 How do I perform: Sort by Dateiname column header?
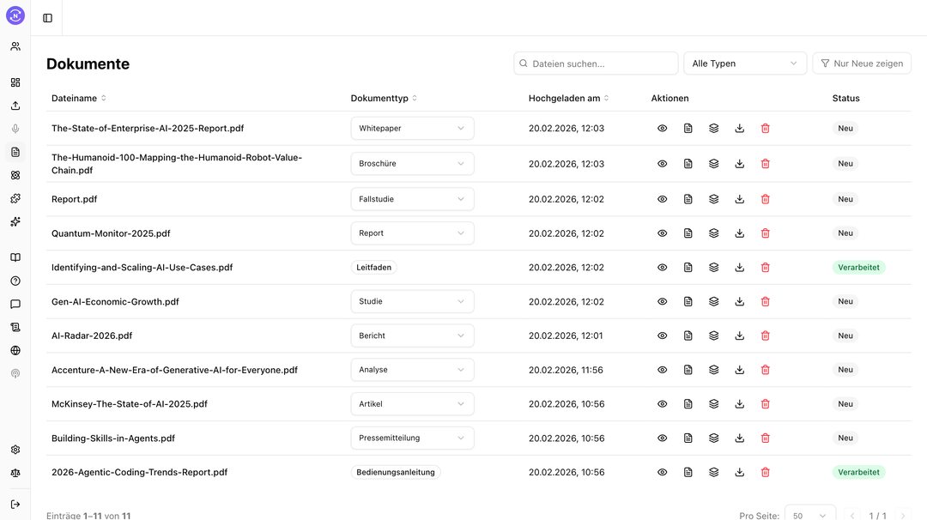(79, 98)
